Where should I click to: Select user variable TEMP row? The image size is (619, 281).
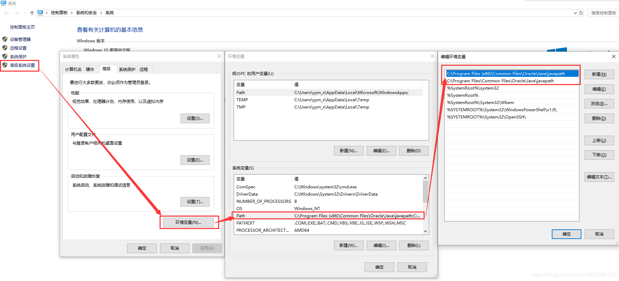329,100
